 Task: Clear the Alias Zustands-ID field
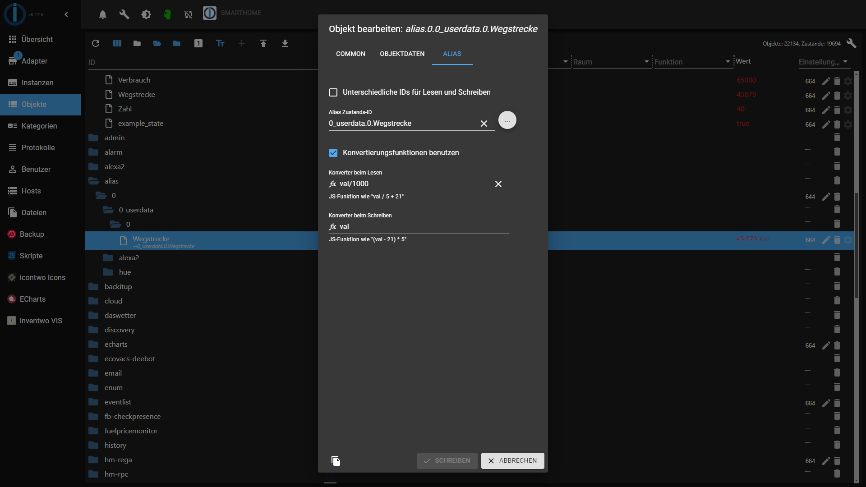(x=484, y=124)
